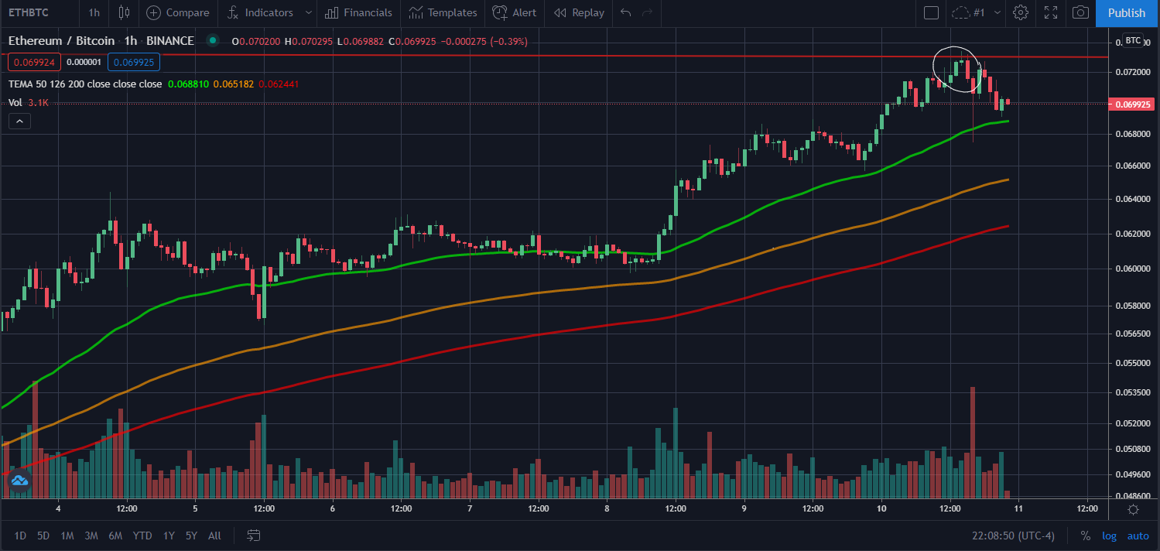Change the 1h interval selector
The width and height of the screenshot is (1160, 551).
coord(94,12)
